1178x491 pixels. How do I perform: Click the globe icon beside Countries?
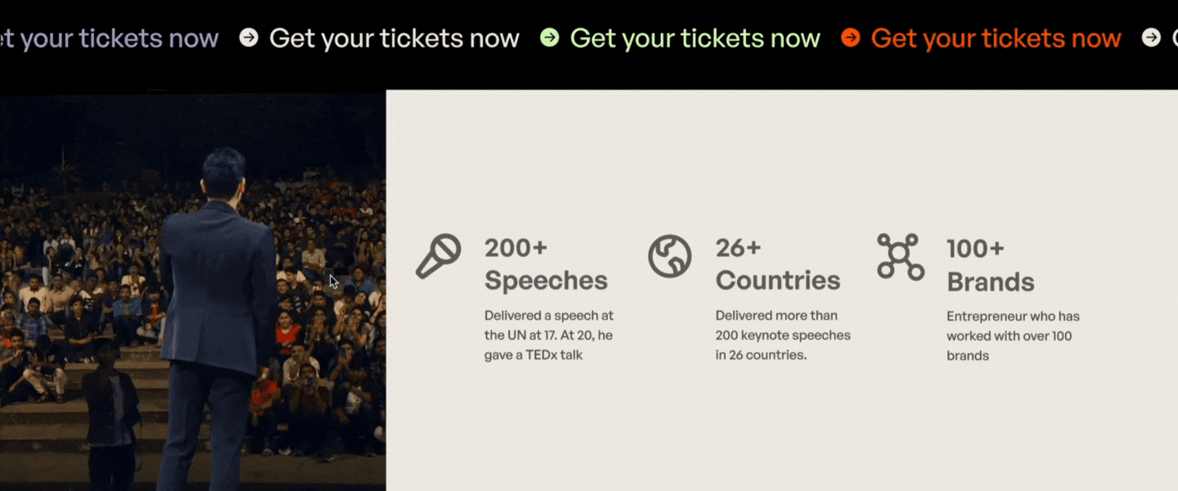(x=670, y=256)
